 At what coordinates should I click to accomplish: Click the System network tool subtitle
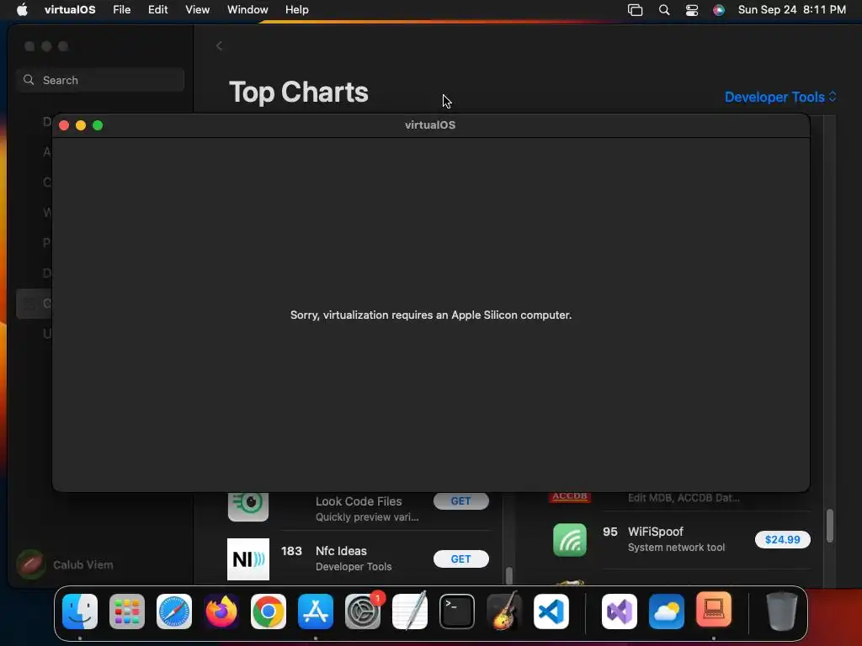pos(676,548)
